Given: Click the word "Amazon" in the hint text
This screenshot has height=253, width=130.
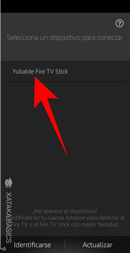Looking at the screenshot, I should click(x=76, y=218).
